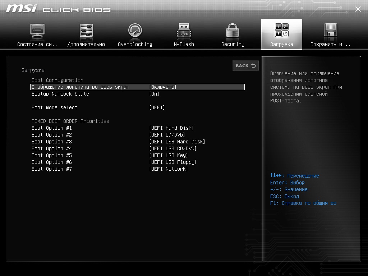This screenshot has width=368, height=276.
Task: Switch to the Security tab label
Action: 233,44
